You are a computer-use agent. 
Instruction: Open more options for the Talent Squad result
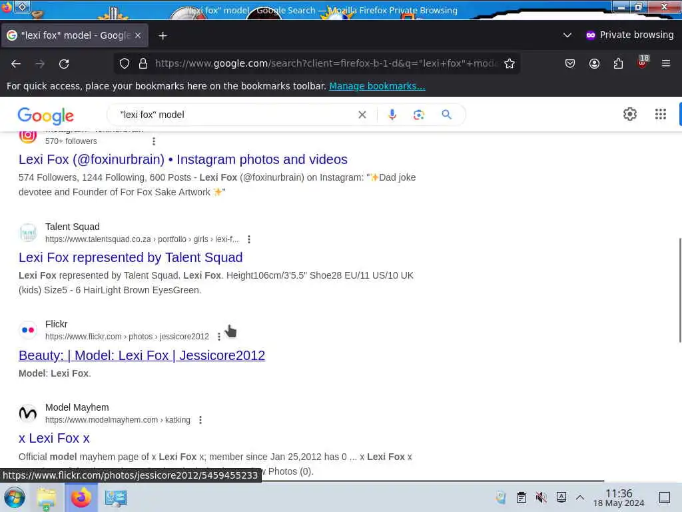click(x=249, y=239)
